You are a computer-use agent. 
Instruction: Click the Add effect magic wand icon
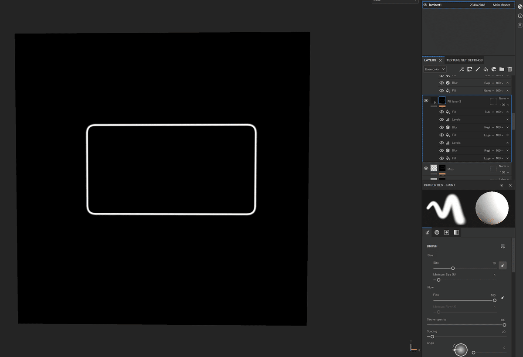click(x=462, y=69)
